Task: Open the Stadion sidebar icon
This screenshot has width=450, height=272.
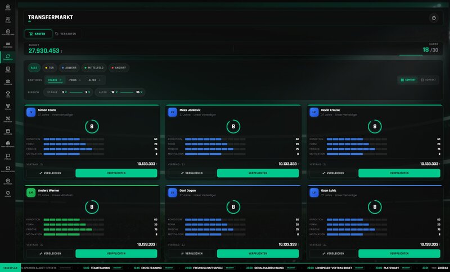Action: coord(8,82)
